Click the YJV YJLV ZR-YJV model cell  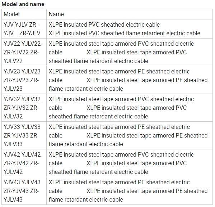click(24, 29)
